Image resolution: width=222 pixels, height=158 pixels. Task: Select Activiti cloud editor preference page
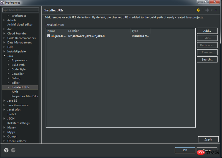[20, 24]
